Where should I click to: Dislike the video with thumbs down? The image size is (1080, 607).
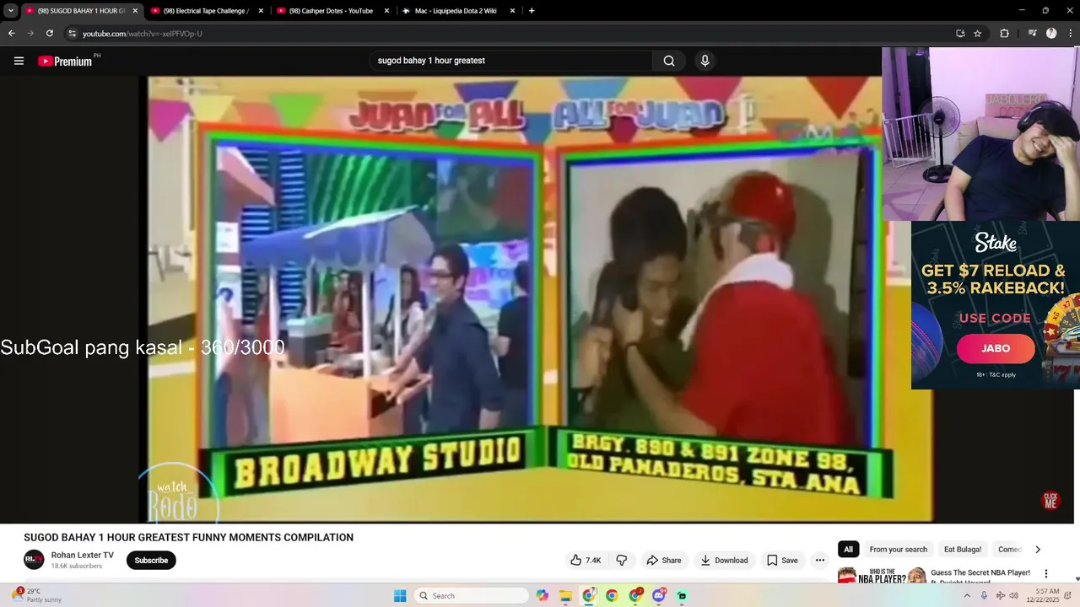[622, 560]
